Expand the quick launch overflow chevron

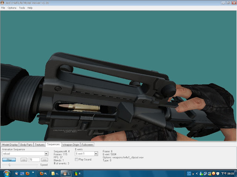[33, 173]
